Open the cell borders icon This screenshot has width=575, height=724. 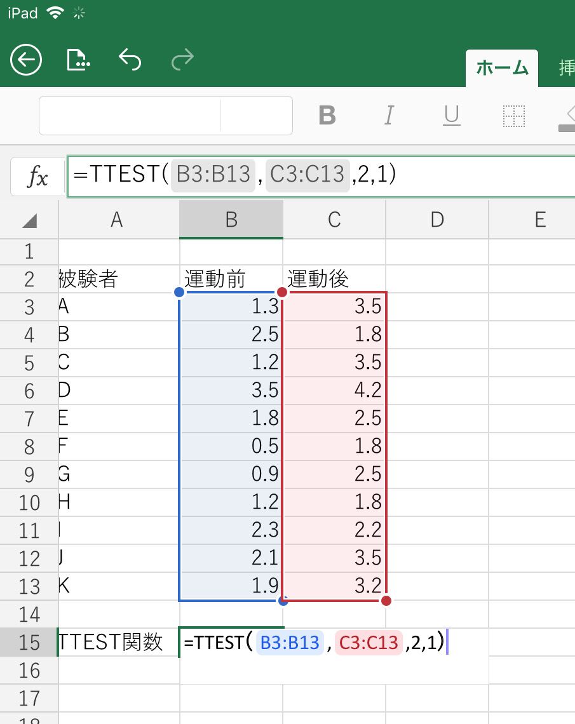coord(513,116)
